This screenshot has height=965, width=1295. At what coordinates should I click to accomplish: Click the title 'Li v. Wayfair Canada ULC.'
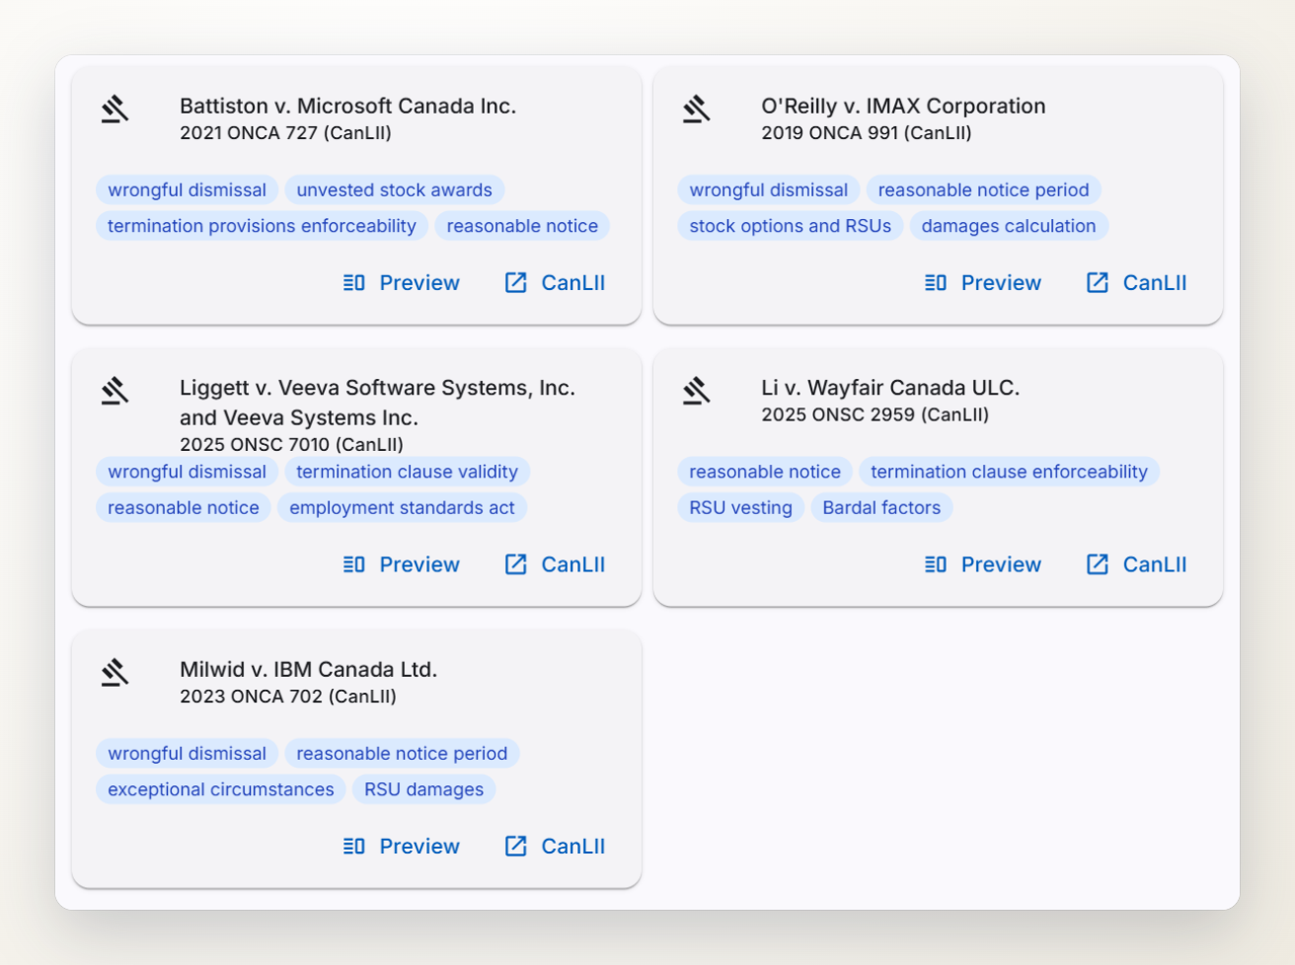pos(890,388)
